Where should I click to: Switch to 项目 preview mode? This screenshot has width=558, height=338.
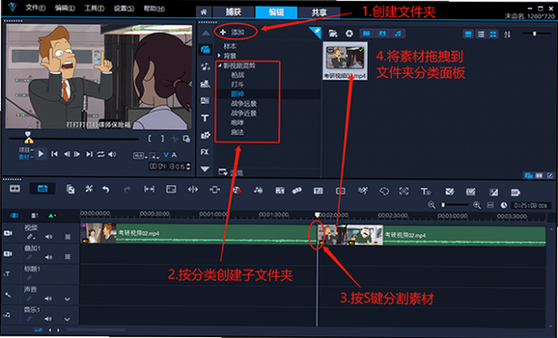(26, 151)
